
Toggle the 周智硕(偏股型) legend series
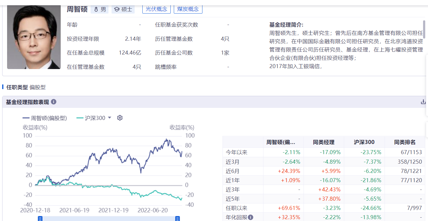click(x=45, y=118)
